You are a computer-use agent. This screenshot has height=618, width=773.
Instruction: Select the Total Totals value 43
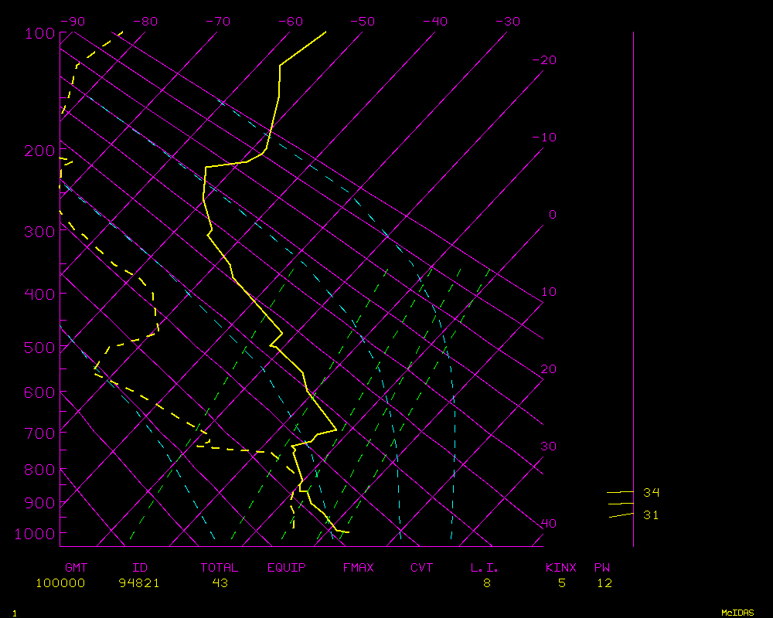[x=220, y=582]
